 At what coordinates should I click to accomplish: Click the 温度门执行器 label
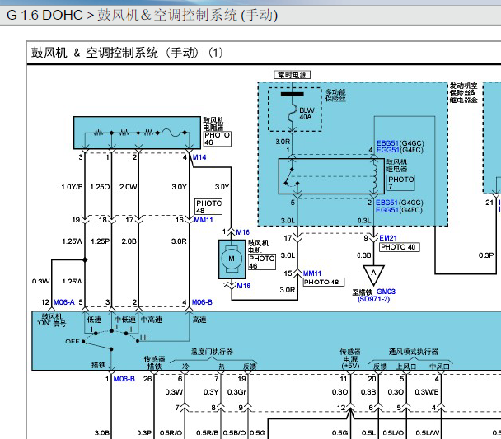point(212,352)
